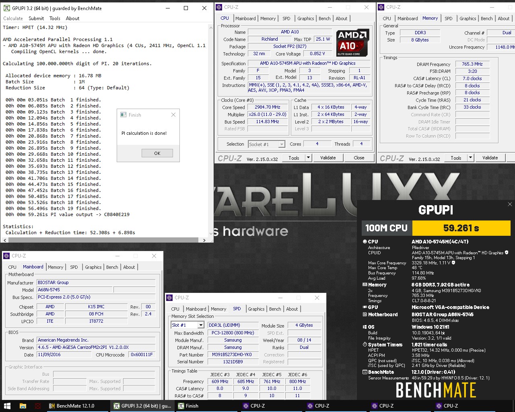Minimize the GPUPI window

coord(167,8)
